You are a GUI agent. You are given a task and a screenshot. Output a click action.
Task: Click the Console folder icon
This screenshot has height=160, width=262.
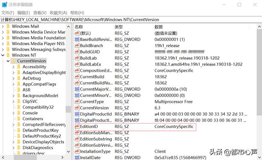pyautogui.click(x=19, y=113)
